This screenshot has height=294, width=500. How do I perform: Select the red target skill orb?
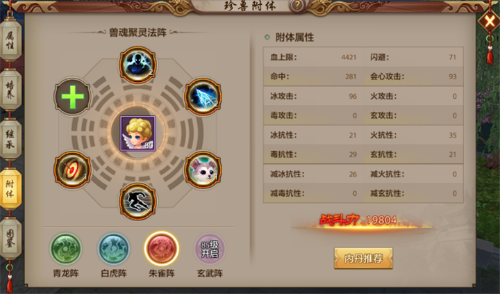tap(73, 170)
